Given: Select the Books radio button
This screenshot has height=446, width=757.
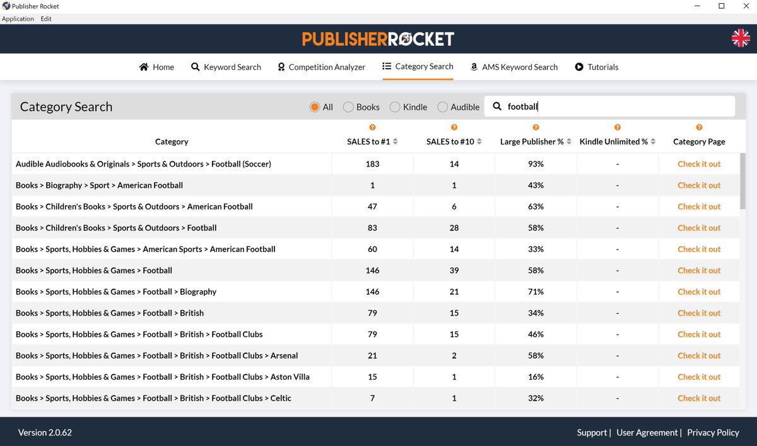Looking at the screenshot, I should click(348, 107).
